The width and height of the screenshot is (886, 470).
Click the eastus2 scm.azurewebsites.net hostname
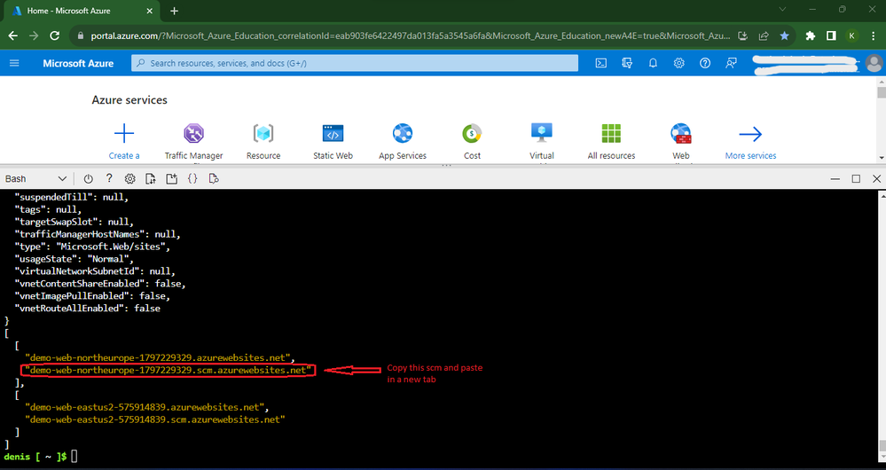[x=155, y=419]
